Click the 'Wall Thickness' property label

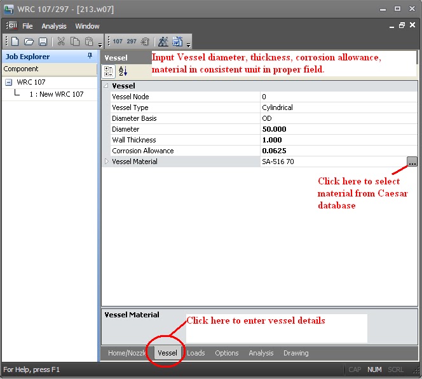[x=133, y=140]
